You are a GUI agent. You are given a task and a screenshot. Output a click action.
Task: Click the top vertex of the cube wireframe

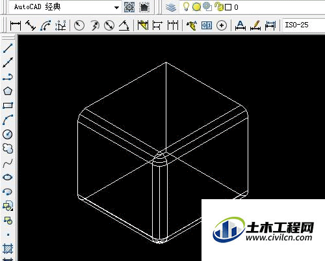tap(166, 62)
